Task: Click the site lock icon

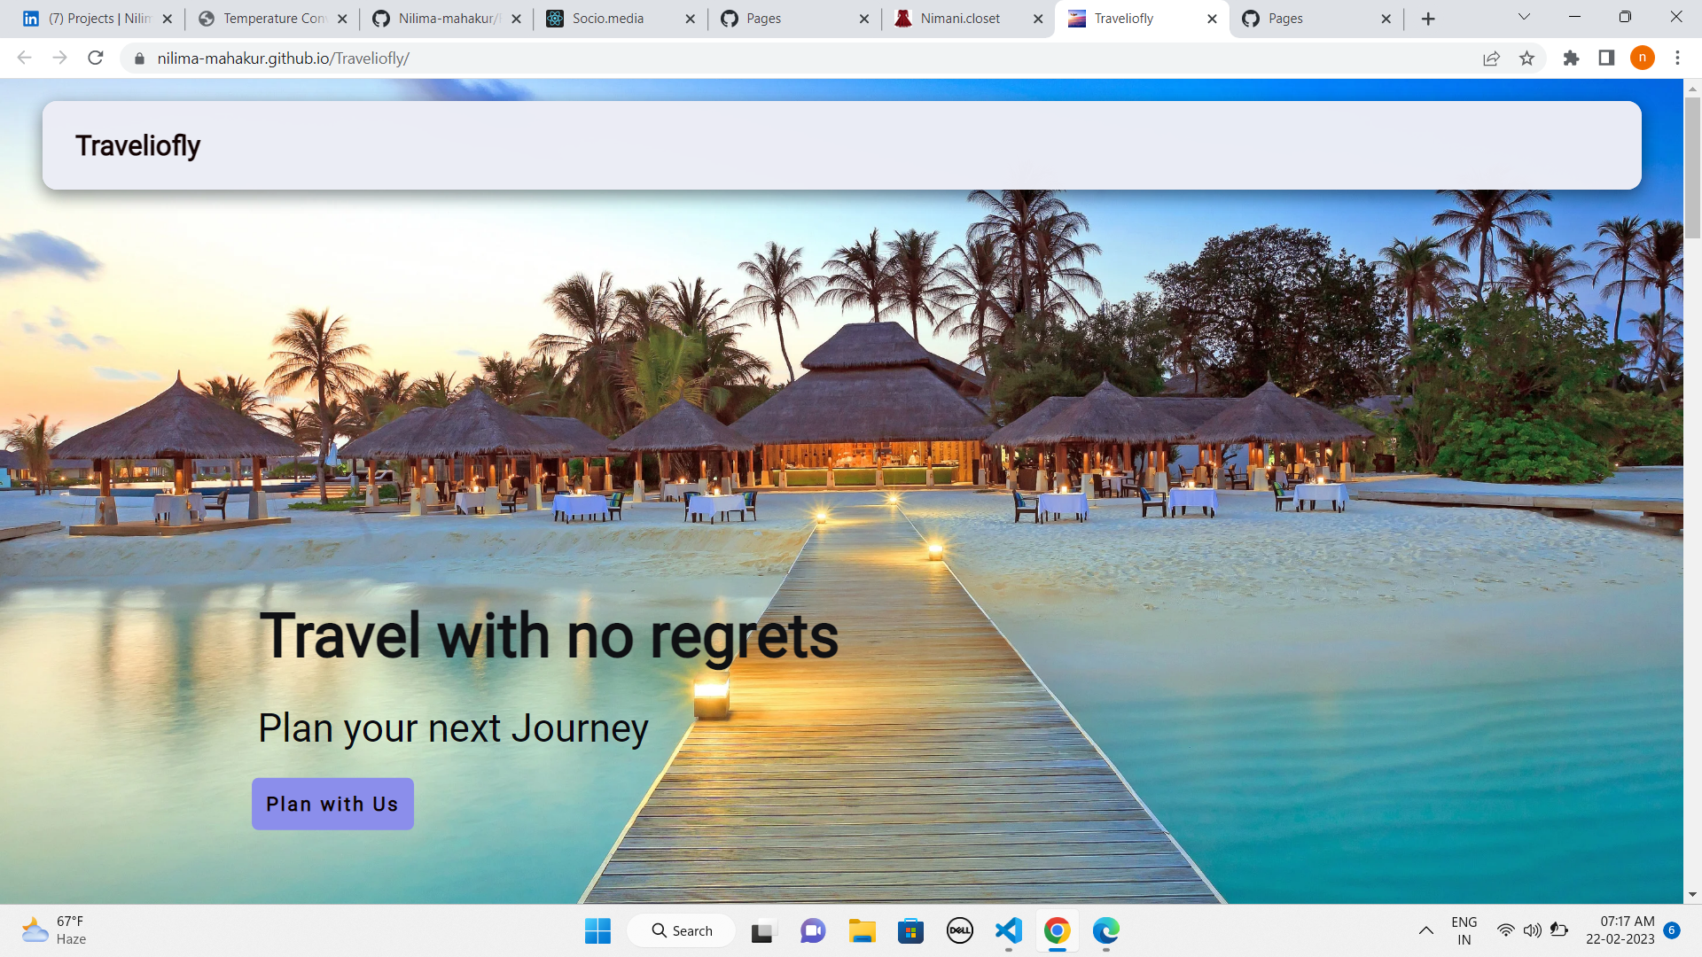Action: [x=139, y=58]
